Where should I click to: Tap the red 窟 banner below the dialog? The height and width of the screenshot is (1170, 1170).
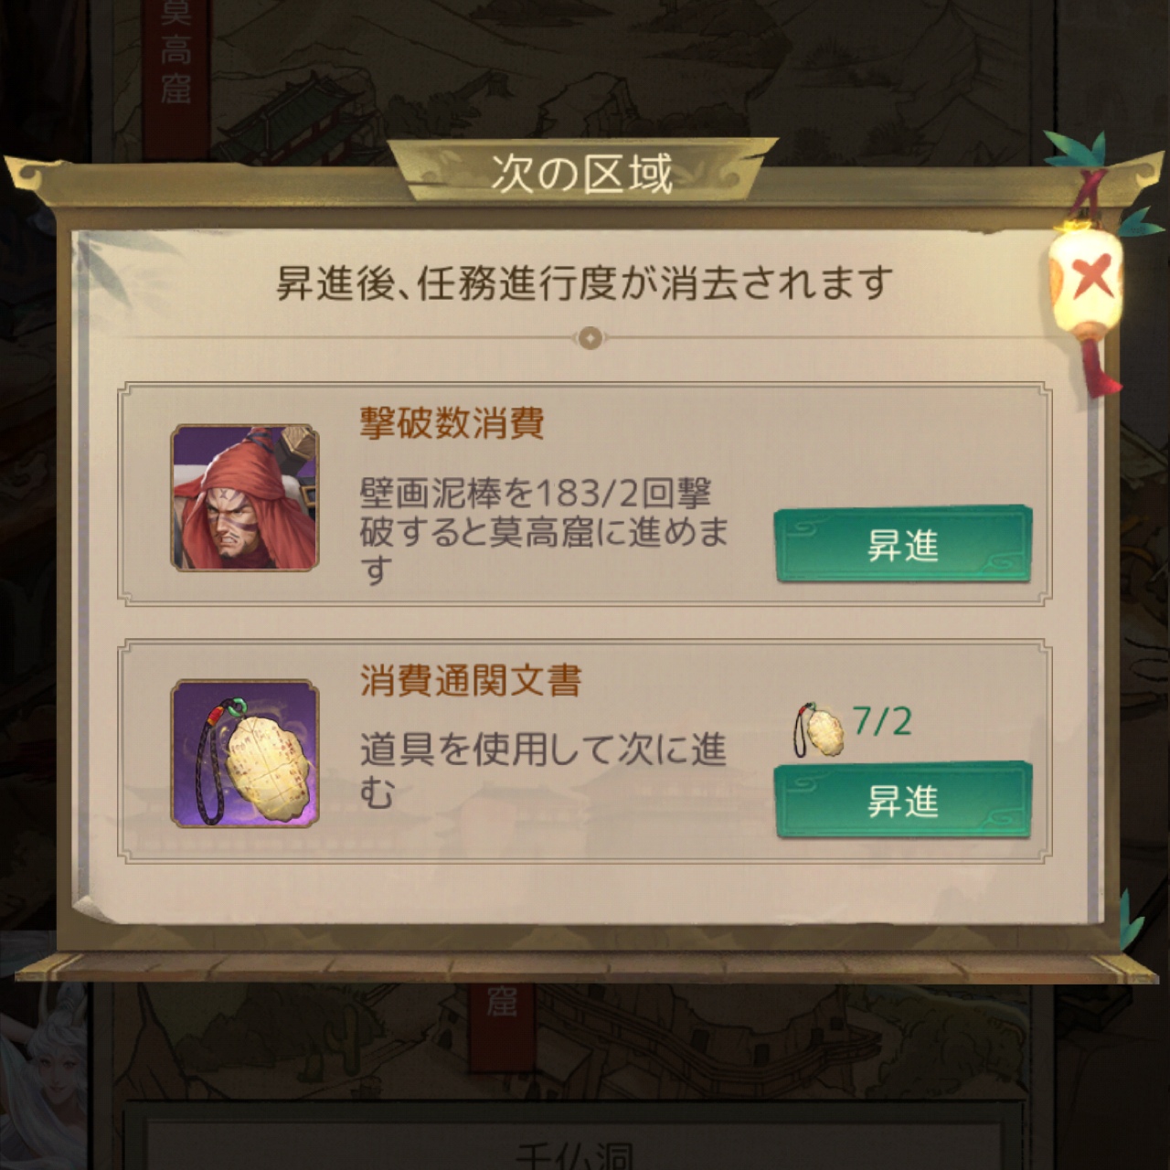502,1002
